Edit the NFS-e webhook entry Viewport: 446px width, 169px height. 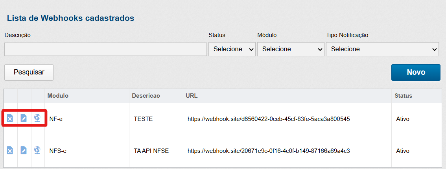24,150
